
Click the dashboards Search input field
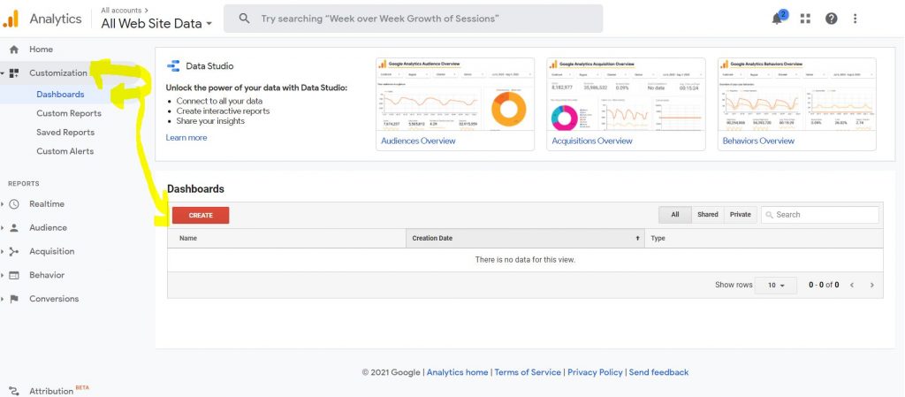[x=819, y=215]
